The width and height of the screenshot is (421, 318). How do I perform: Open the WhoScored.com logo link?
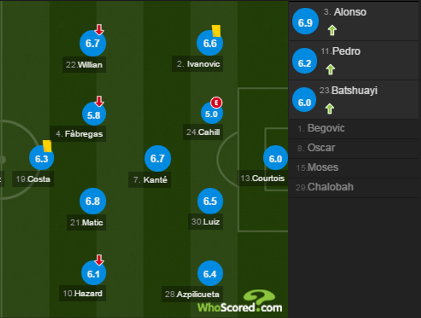point(240,302)
